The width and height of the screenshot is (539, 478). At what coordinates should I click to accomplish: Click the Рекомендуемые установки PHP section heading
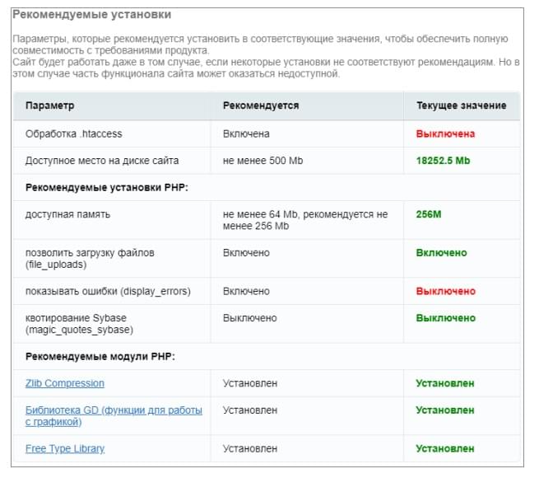[x=107, y=187]
